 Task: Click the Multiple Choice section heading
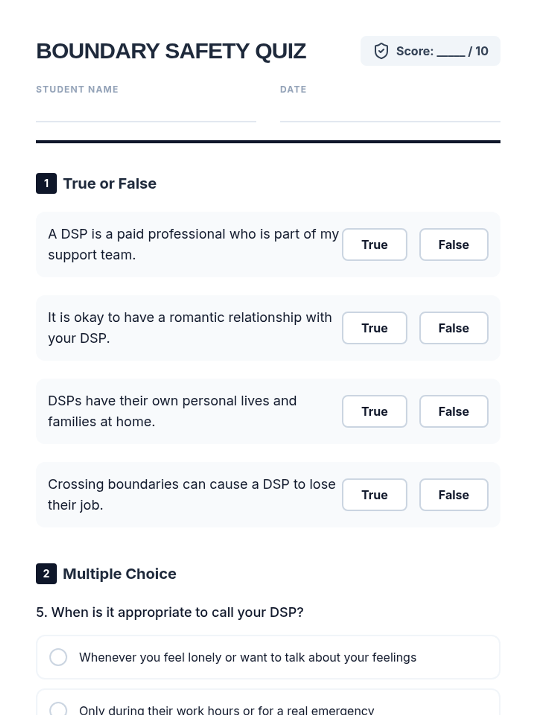[120, 574]
